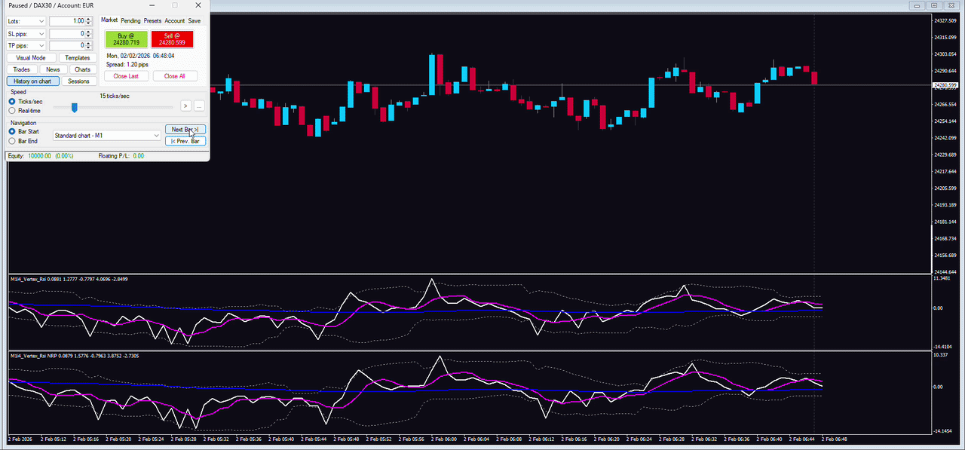Adjust the SL pips spinner arrows
The width and height of the screenshot is (965, 450).
point(88,33)
